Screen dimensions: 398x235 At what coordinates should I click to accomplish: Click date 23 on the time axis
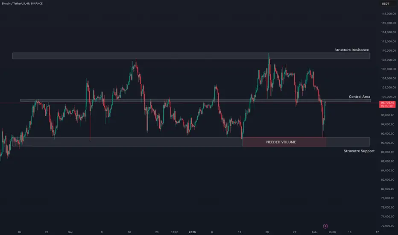click(x=157, y=232)
